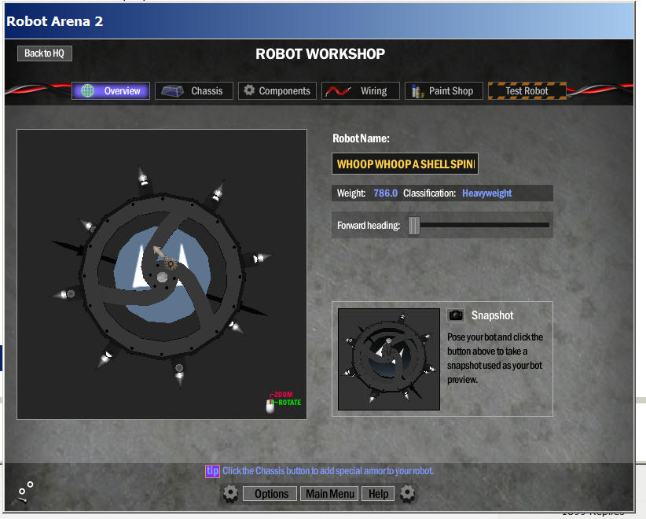Click the Robot Name: label
Screen dimensions: 646x519
361,138
